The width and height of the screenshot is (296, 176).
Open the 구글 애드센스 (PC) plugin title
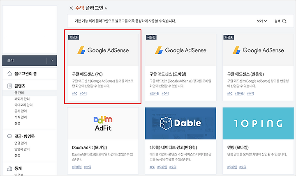coord(87,74)
